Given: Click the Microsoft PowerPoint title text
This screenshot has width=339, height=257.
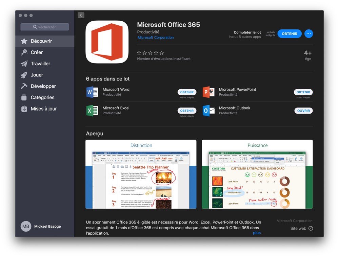Looking at the screenshot, I should coord(238,90).
